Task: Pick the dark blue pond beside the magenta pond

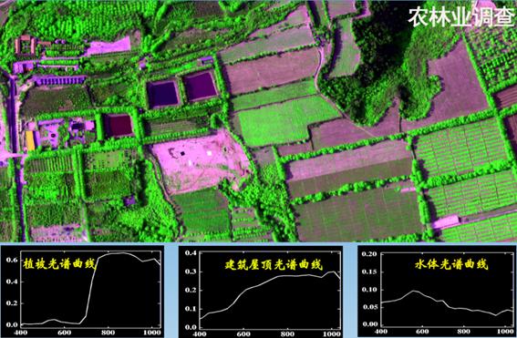Action: point(163,94)
